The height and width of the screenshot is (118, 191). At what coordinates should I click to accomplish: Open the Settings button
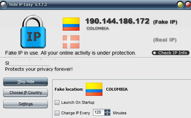[x=26, y=104]
